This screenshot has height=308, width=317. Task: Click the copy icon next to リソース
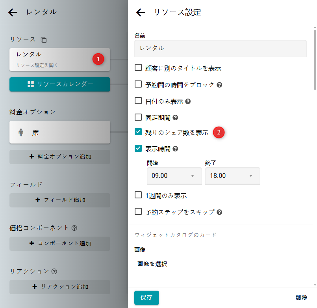coord(44,40)
